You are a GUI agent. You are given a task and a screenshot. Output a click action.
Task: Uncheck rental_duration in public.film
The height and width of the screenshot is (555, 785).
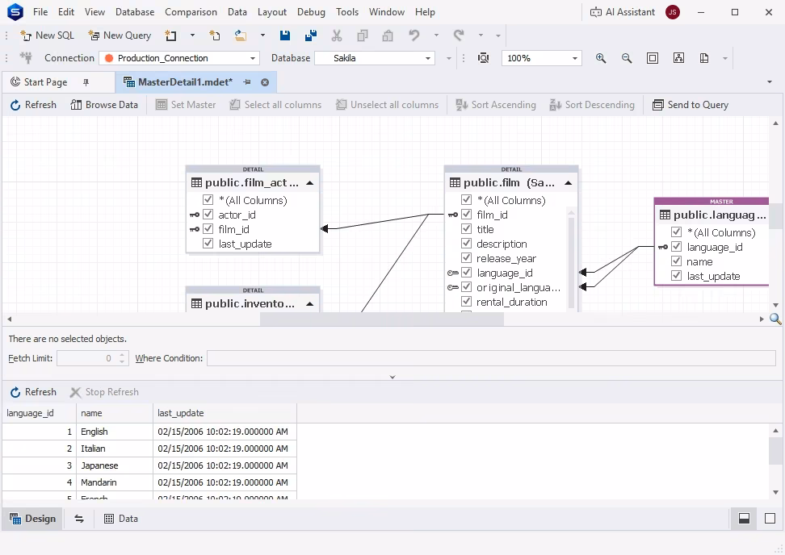tap(466, 302)
